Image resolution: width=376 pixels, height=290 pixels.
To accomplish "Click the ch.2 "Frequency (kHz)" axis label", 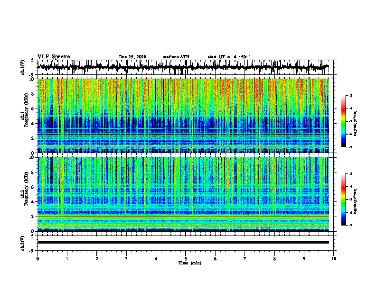I will pyautogui.click(x=26, y=189).
